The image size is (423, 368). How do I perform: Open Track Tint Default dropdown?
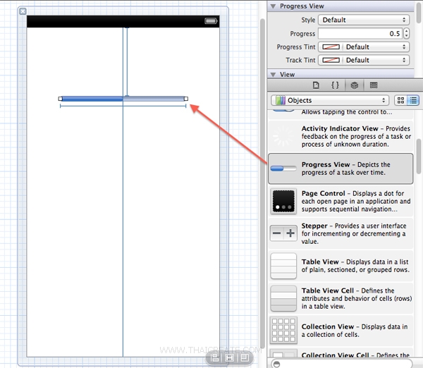click(x=376, y=60)
